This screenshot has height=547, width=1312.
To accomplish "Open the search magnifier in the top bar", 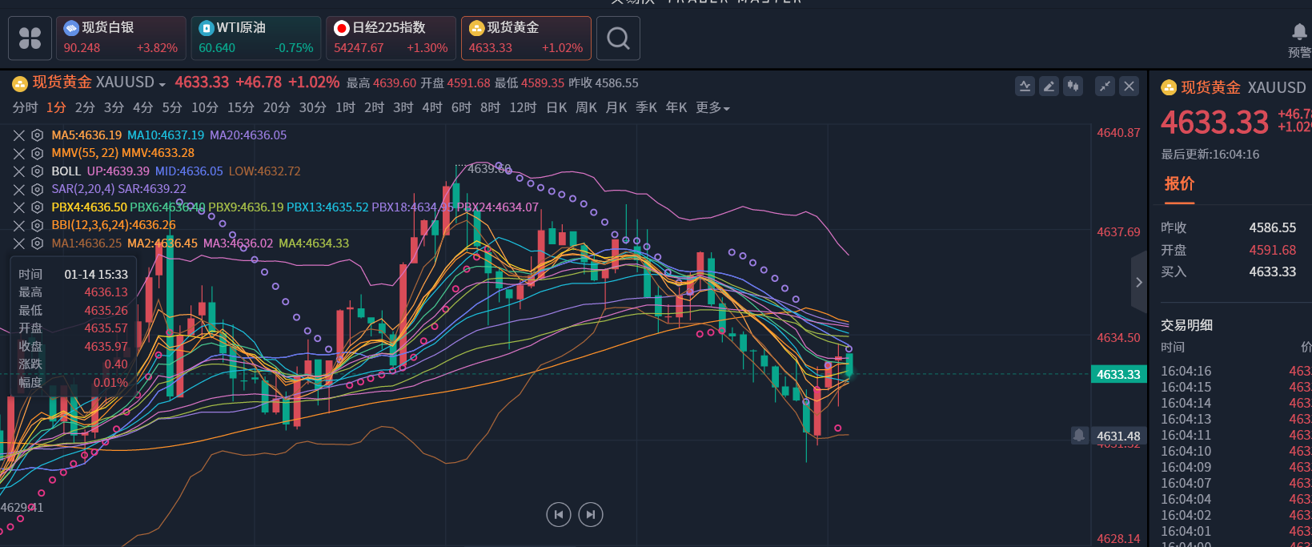I will pyautogui.click(x=618, y=38).
